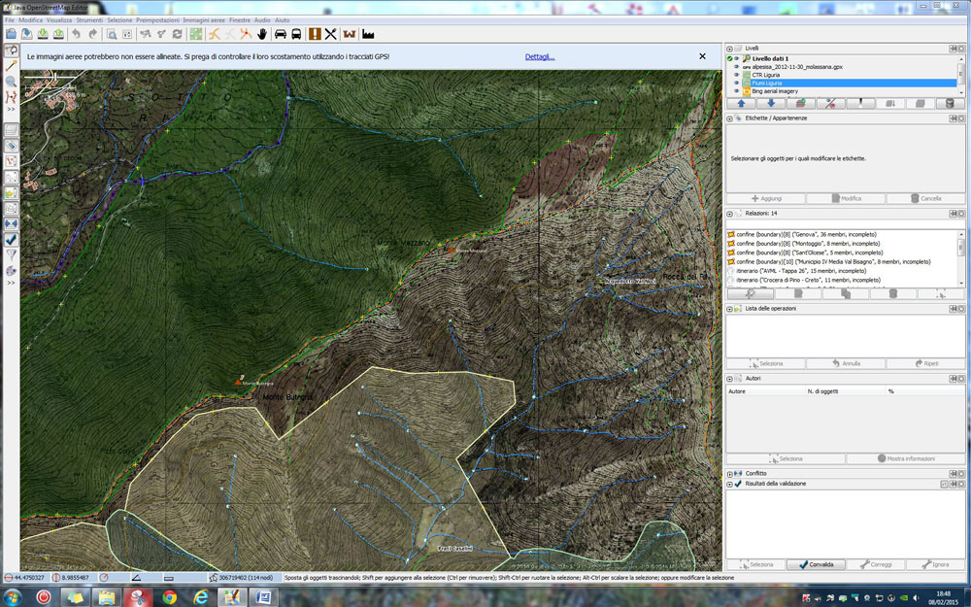Image resolution: width=971 pixels, height=607 pixels.
Task: Click the Undo arrow in the toolbar
Action: (76, 34)
